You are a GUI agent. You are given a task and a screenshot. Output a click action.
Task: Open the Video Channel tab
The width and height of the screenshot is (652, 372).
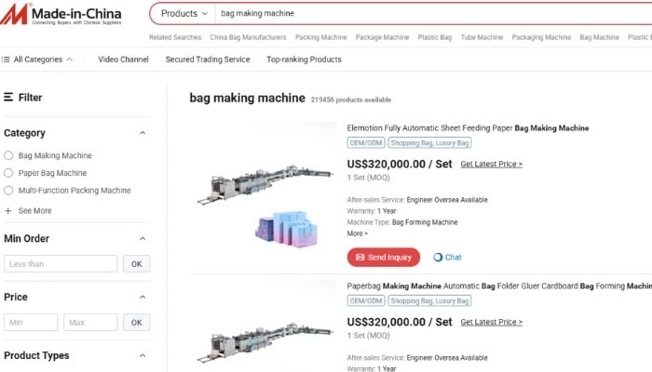pyautogui.click(x=123, y=60)
